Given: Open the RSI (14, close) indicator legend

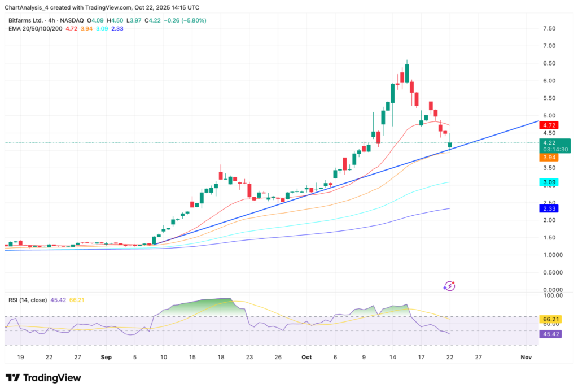Looking at the screenshot, I should click(28, 300).
